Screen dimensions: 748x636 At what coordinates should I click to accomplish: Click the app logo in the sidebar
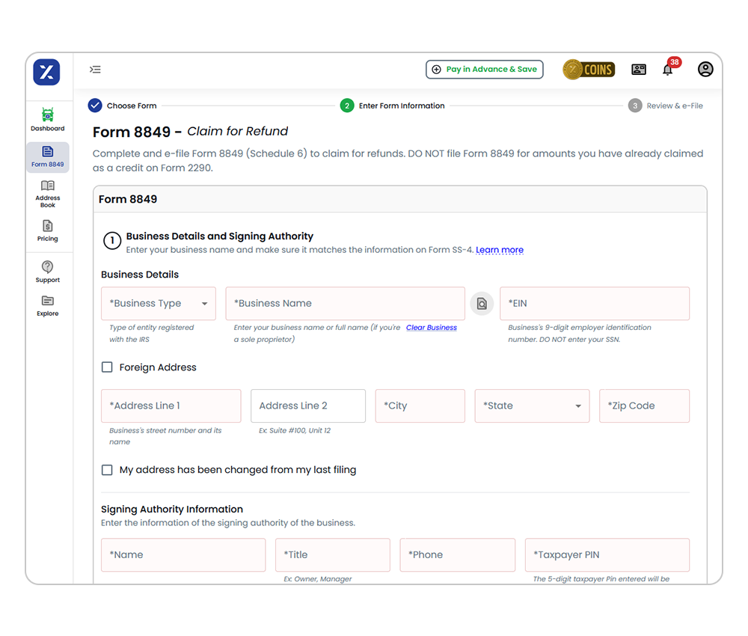point(46,73)
